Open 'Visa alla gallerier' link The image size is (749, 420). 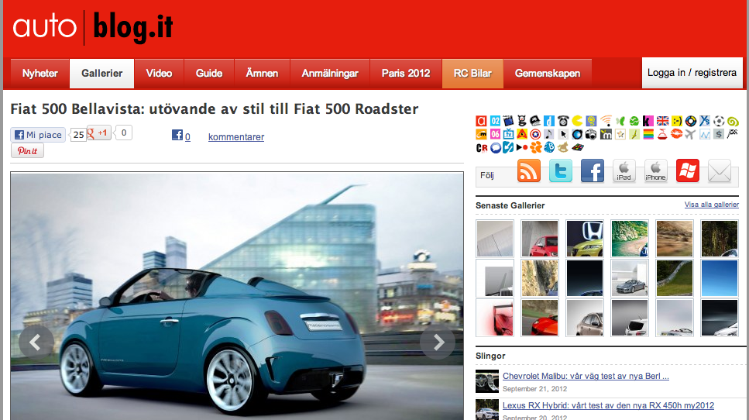711,205
